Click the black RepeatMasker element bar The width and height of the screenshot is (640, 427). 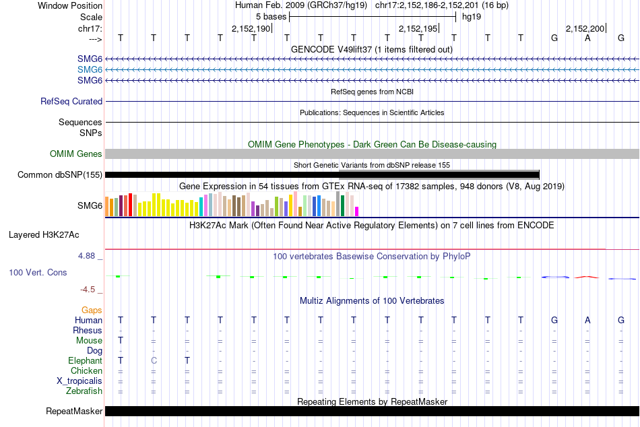point(372,411)
